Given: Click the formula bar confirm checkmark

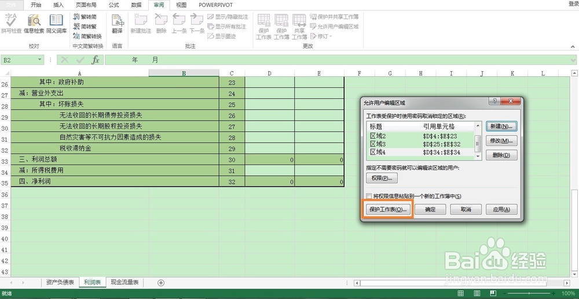Looking at the screenshot, I should tap(80, 60).
